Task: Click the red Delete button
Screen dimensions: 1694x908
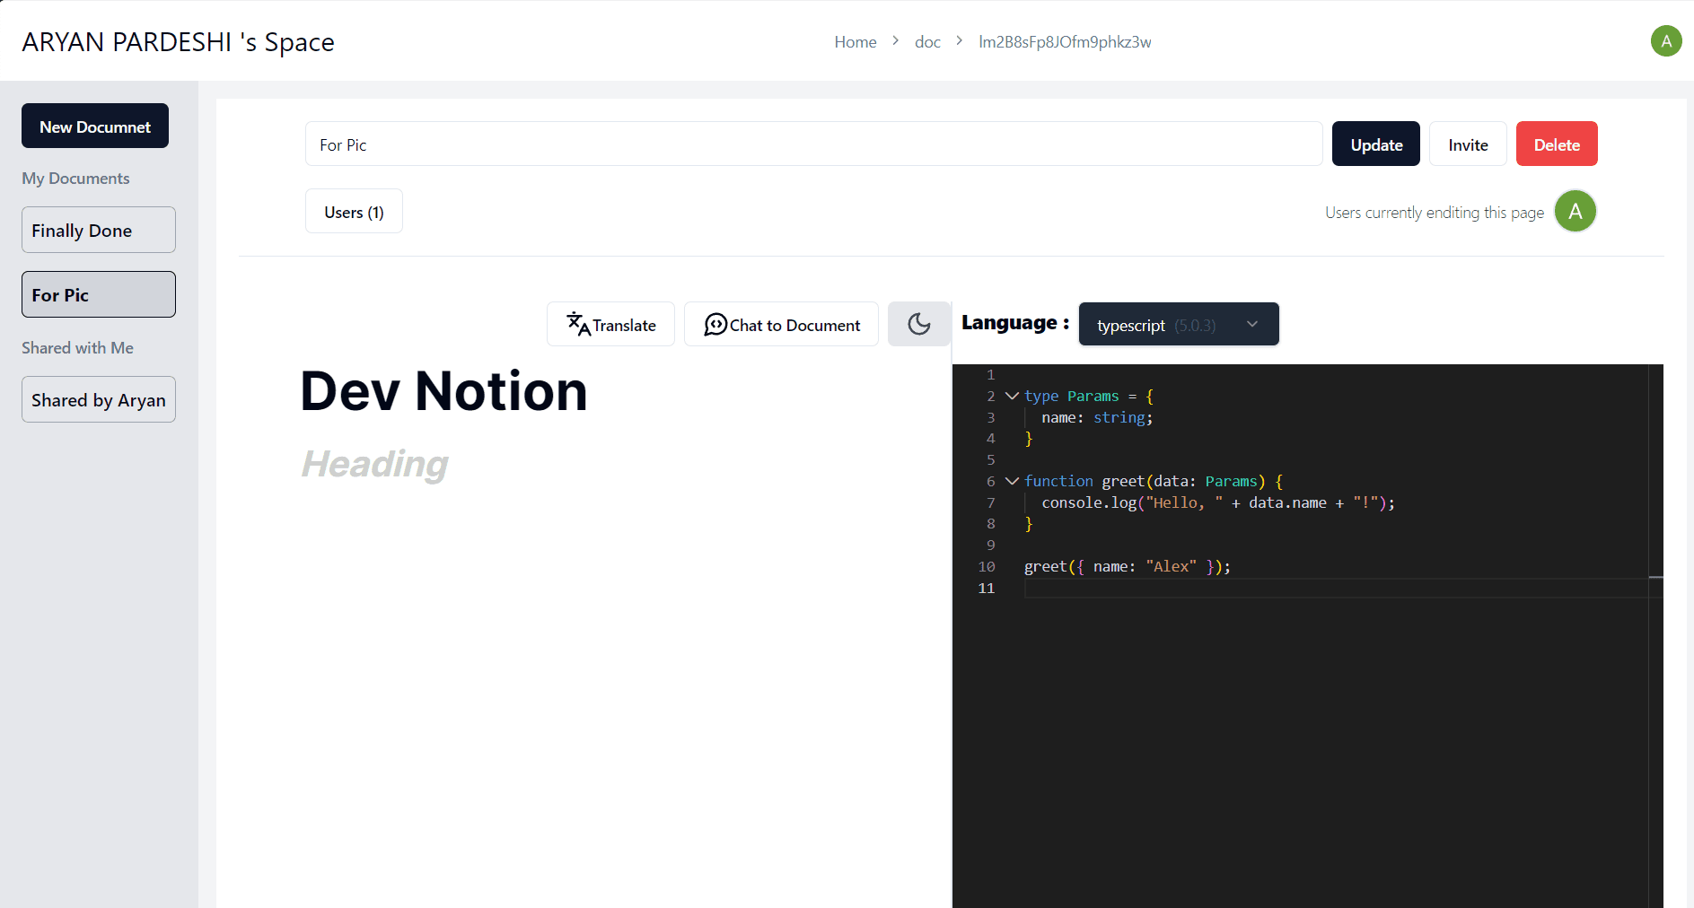Action: (x=1556, y=144)
